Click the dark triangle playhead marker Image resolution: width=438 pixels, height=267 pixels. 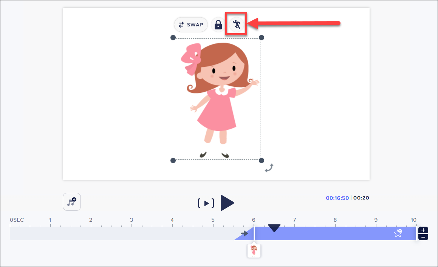[274, 228]
